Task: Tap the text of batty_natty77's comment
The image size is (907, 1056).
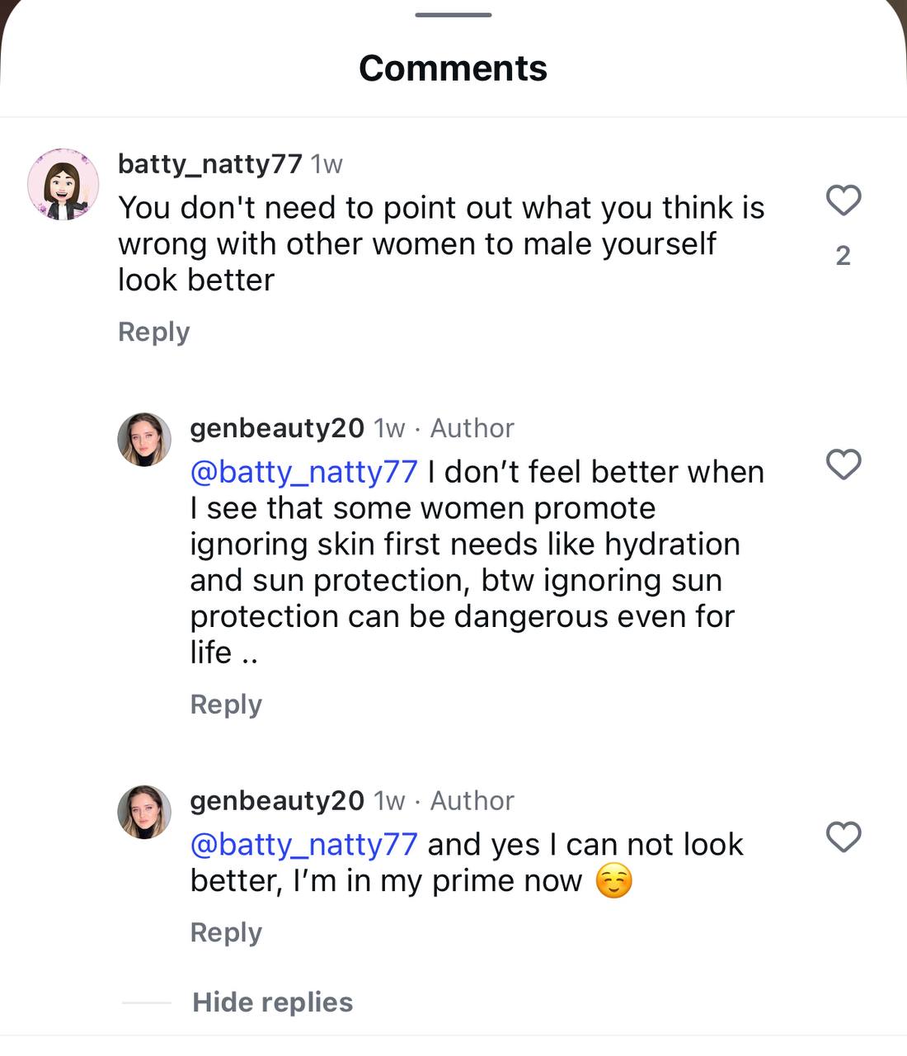Action: click(x=441, y=244)
